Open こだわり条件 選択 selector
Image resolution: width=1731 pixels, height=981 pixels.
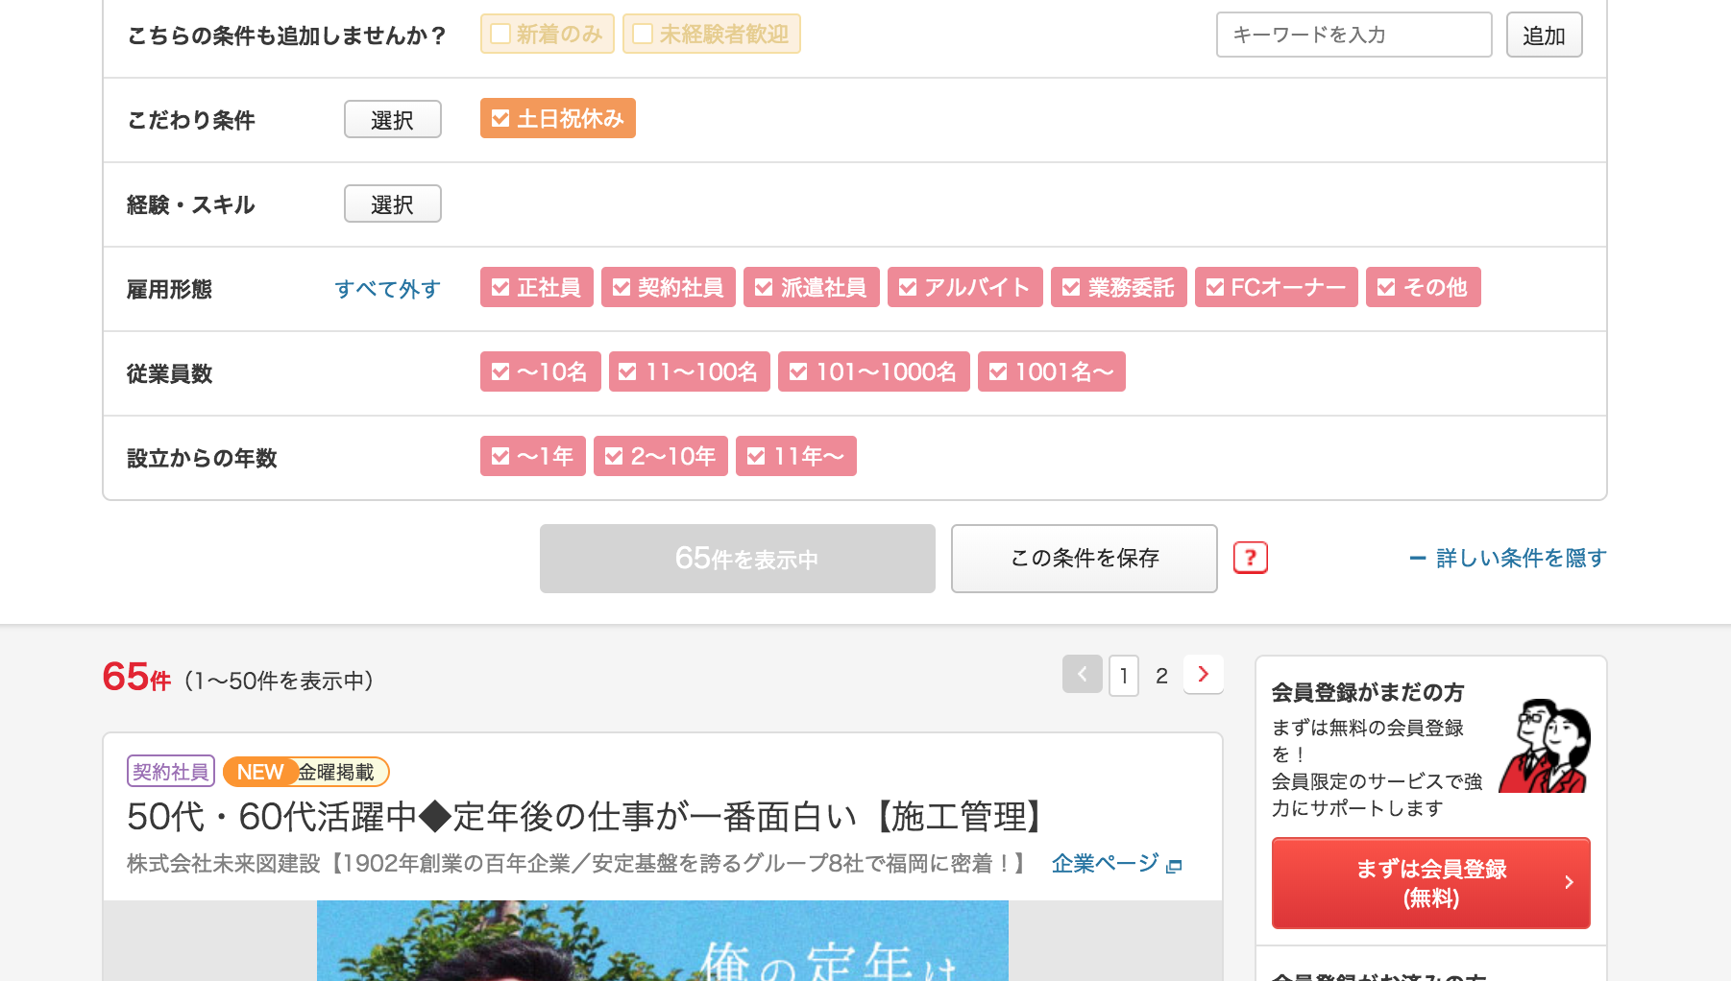pos(392,120)
